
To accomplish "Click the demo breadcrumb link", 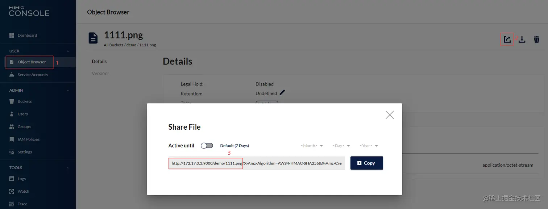I will 131,45.
